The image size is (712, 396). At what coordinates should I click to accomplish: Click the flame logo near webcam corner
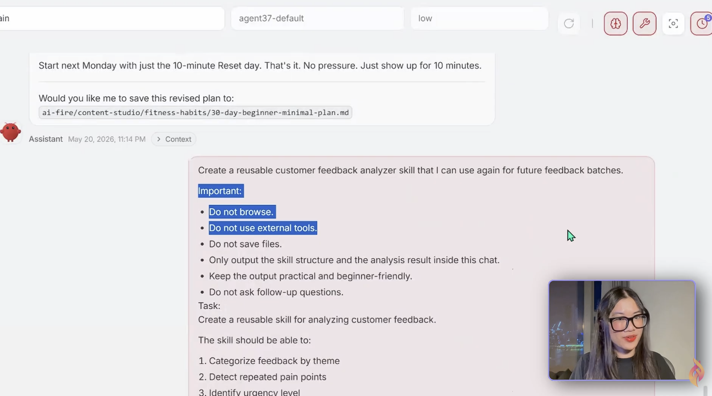coord(697,372)
